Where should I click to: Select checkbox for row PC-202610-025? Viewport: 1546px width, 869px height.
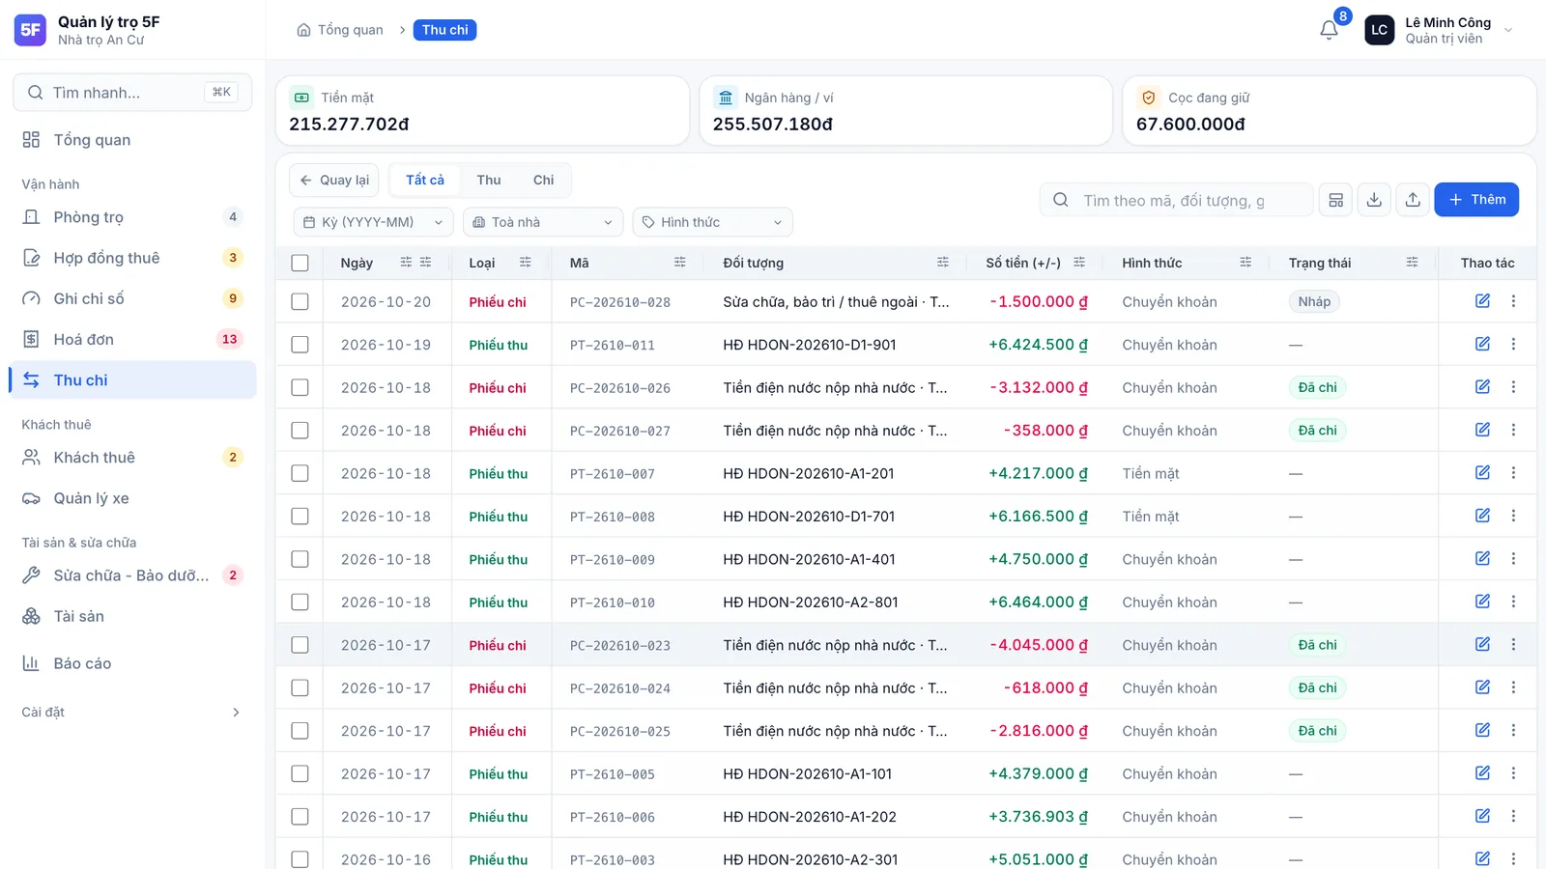300,731
